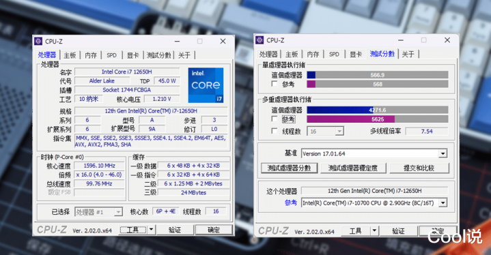Close the left CPU-Z window

tap(223, 41)
